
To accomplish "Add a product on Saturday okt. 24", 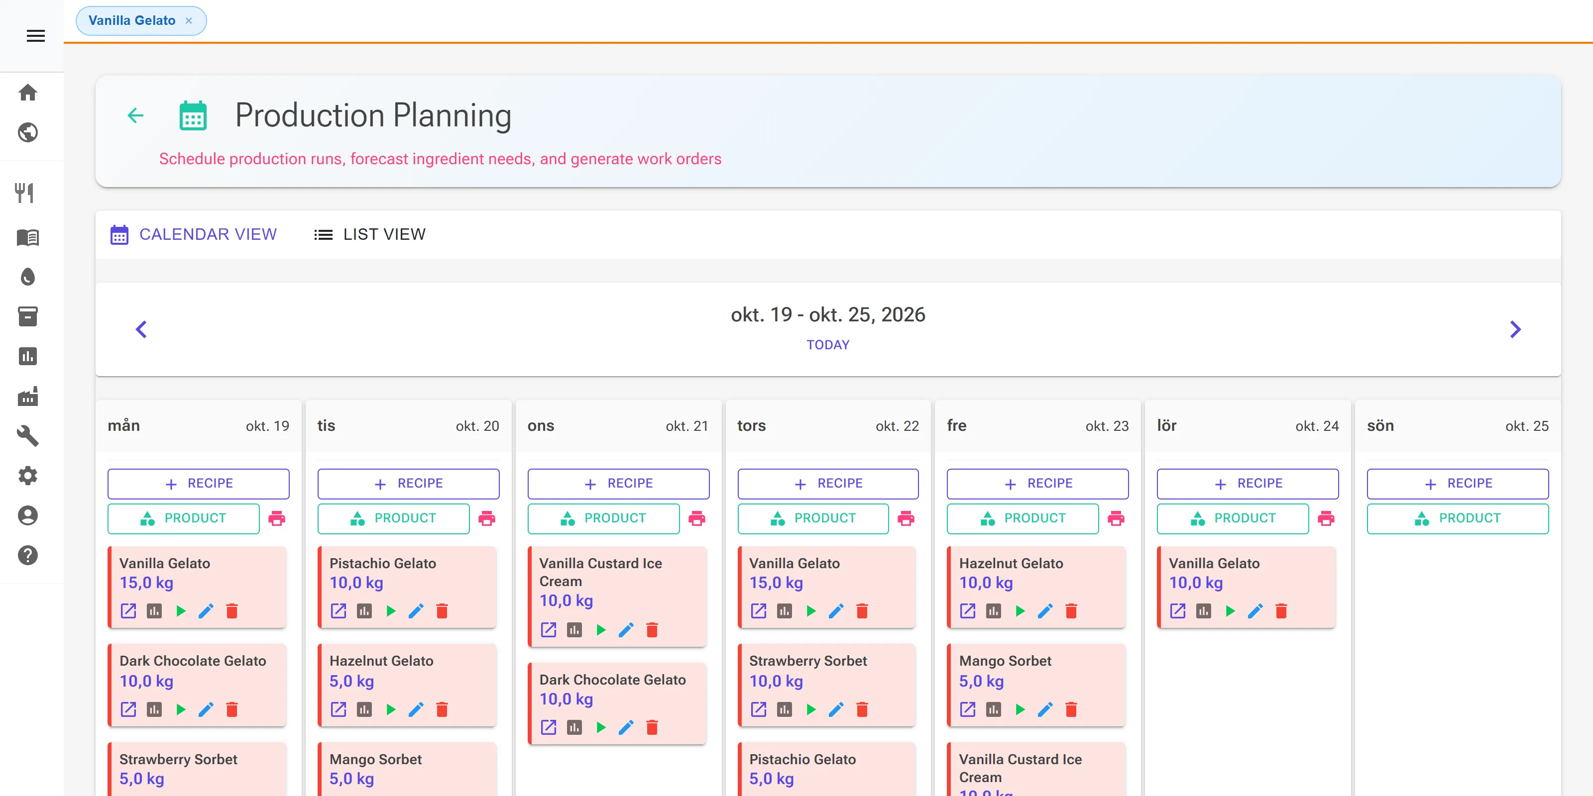I will tap(1233, 518).
